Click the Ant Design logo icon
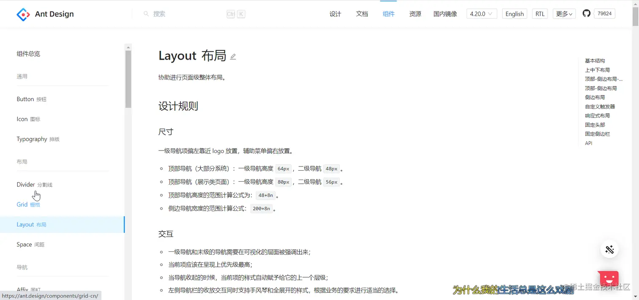 pyautogui.click(x=23, y=14)
